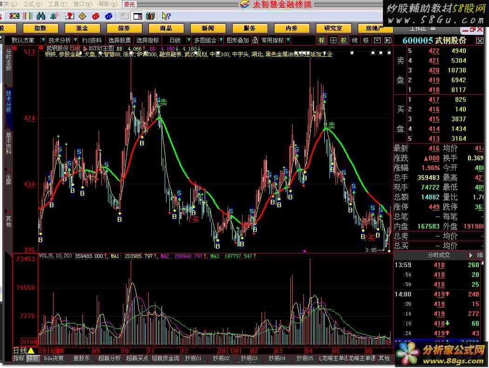Switch to the 超赢买点 bottom tab
489x368 pixels.
pos(137,358)
